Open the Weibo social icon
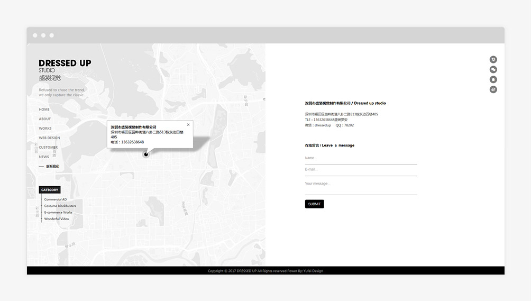 tap(493, 89)
